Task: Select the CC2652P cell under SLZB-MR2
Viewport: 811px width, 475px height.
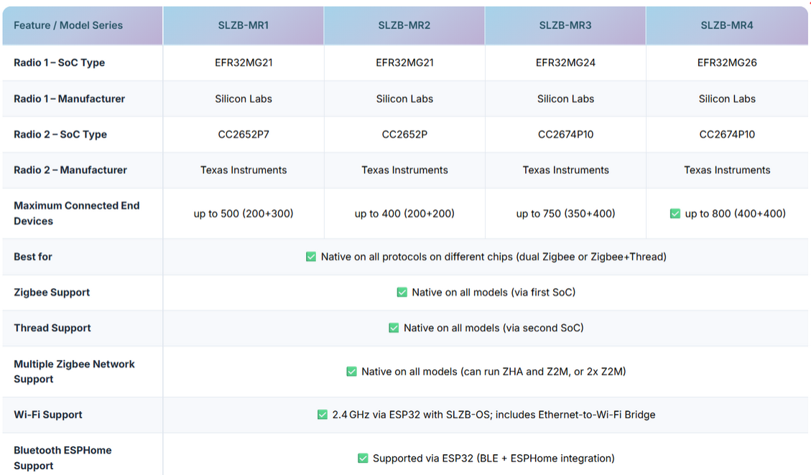Action: click(404, 134)
